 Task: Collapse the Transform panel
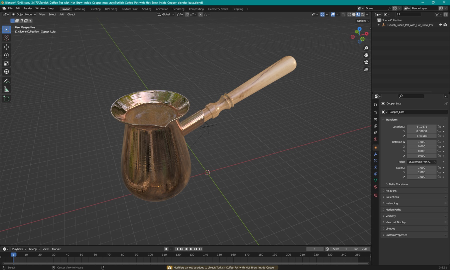point(391,120)
